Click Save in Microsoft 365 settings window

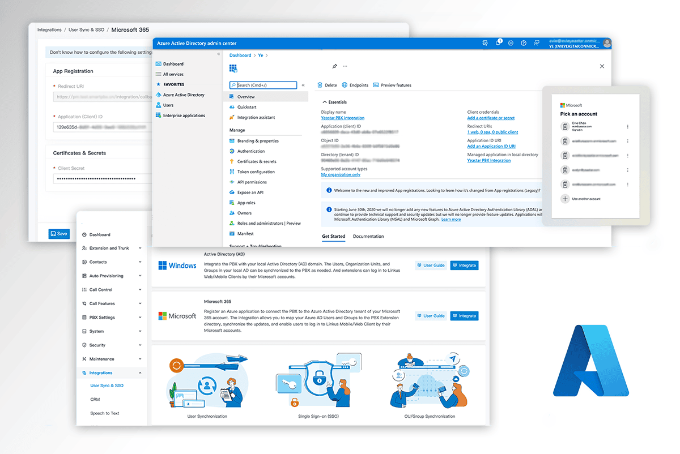[59, 233]
